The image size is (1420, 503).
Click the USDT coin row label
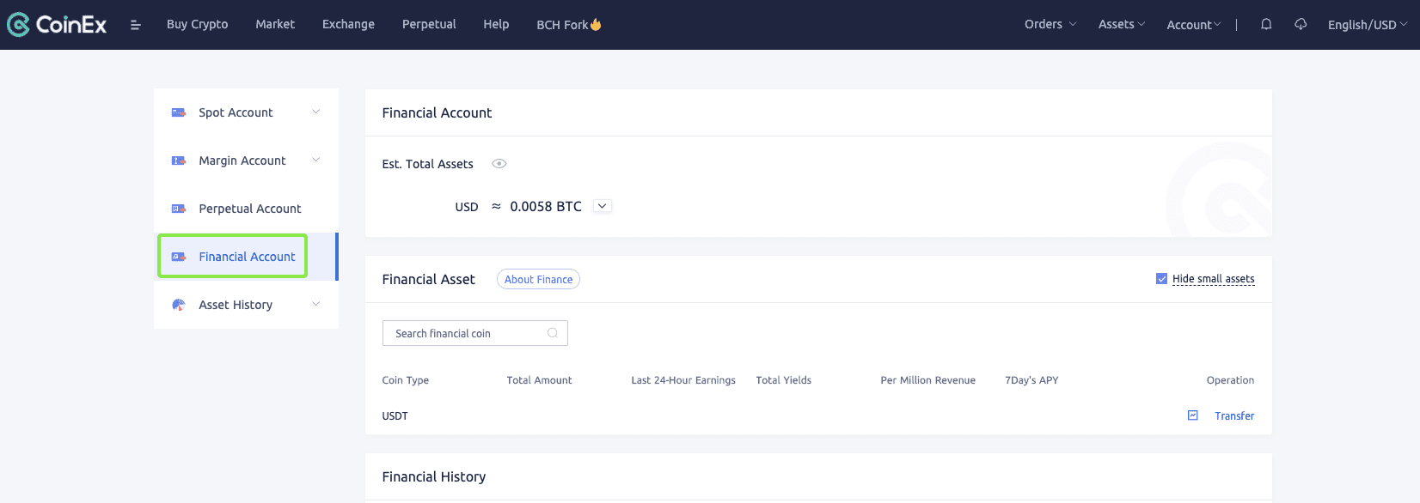tap(395, 416)
